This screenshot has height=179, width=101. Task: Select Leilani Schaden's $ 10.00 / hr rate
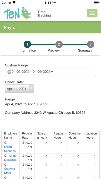[27, 145]
